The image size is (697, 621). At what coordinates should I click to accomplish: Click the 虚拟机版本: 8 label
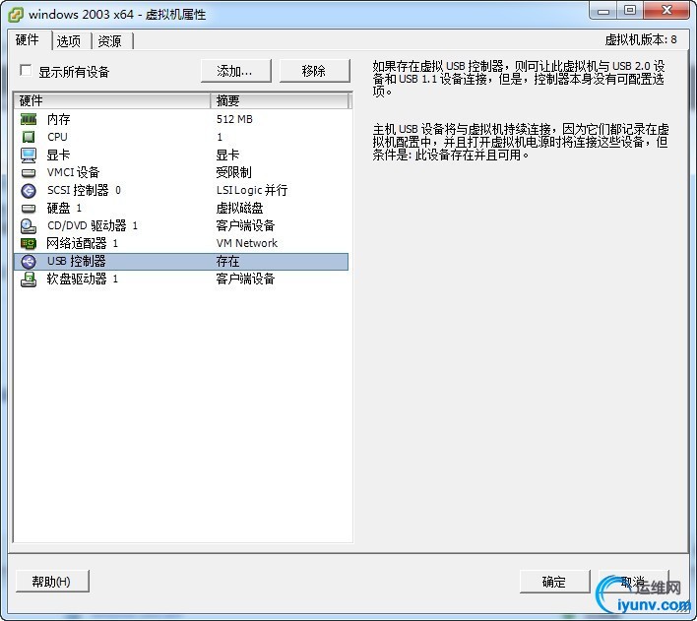pos(641,39)
